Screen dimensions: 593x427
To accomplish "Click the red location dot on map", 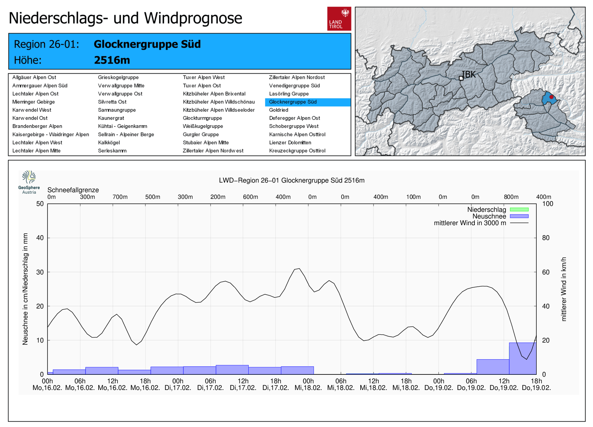I will 551,97.
